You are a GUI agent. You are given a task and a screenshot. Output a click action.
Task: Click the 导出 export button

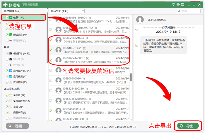point(187,126)
